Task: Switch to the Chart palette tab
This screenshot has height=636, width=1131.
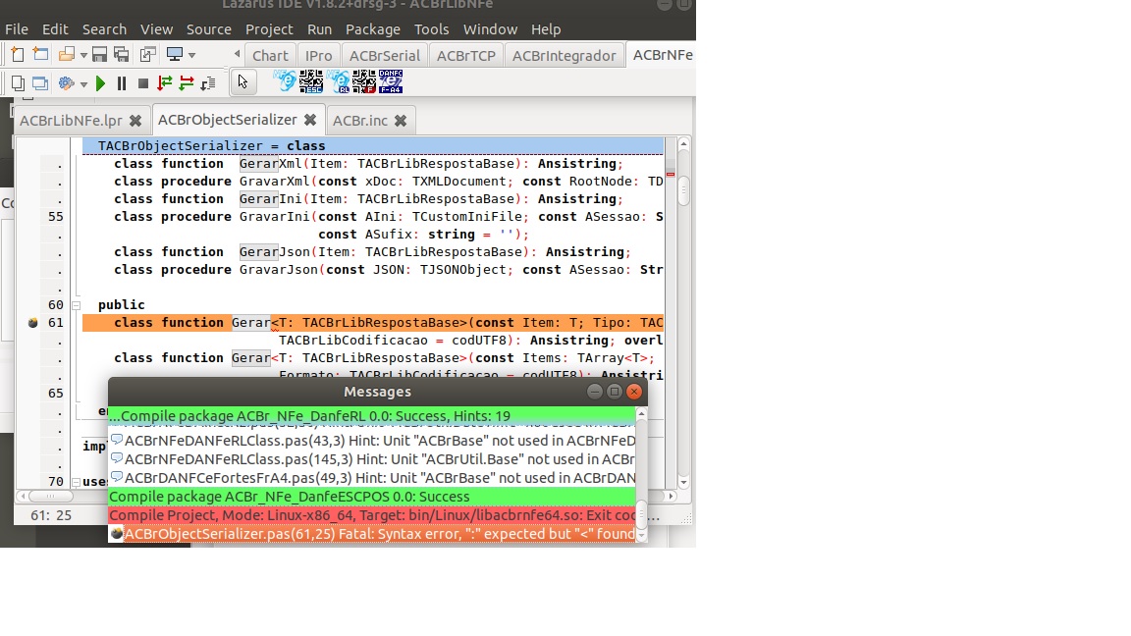Action: [x=270, y=56]
